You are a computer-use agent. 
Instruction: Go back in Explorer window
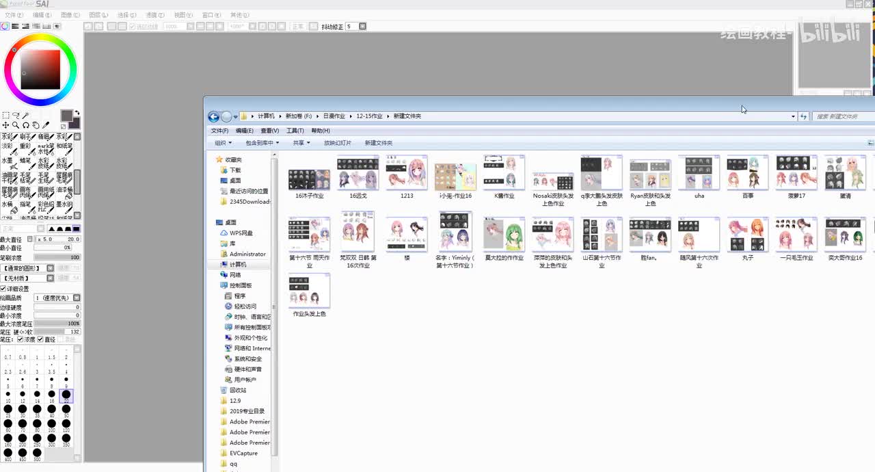coord(214,116)
